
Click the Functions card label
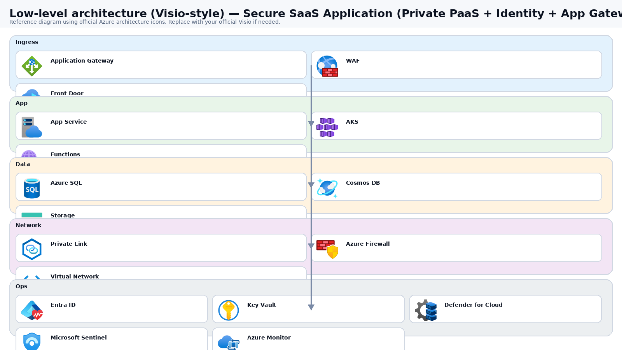pyautogui.click(x=65, y=154)
